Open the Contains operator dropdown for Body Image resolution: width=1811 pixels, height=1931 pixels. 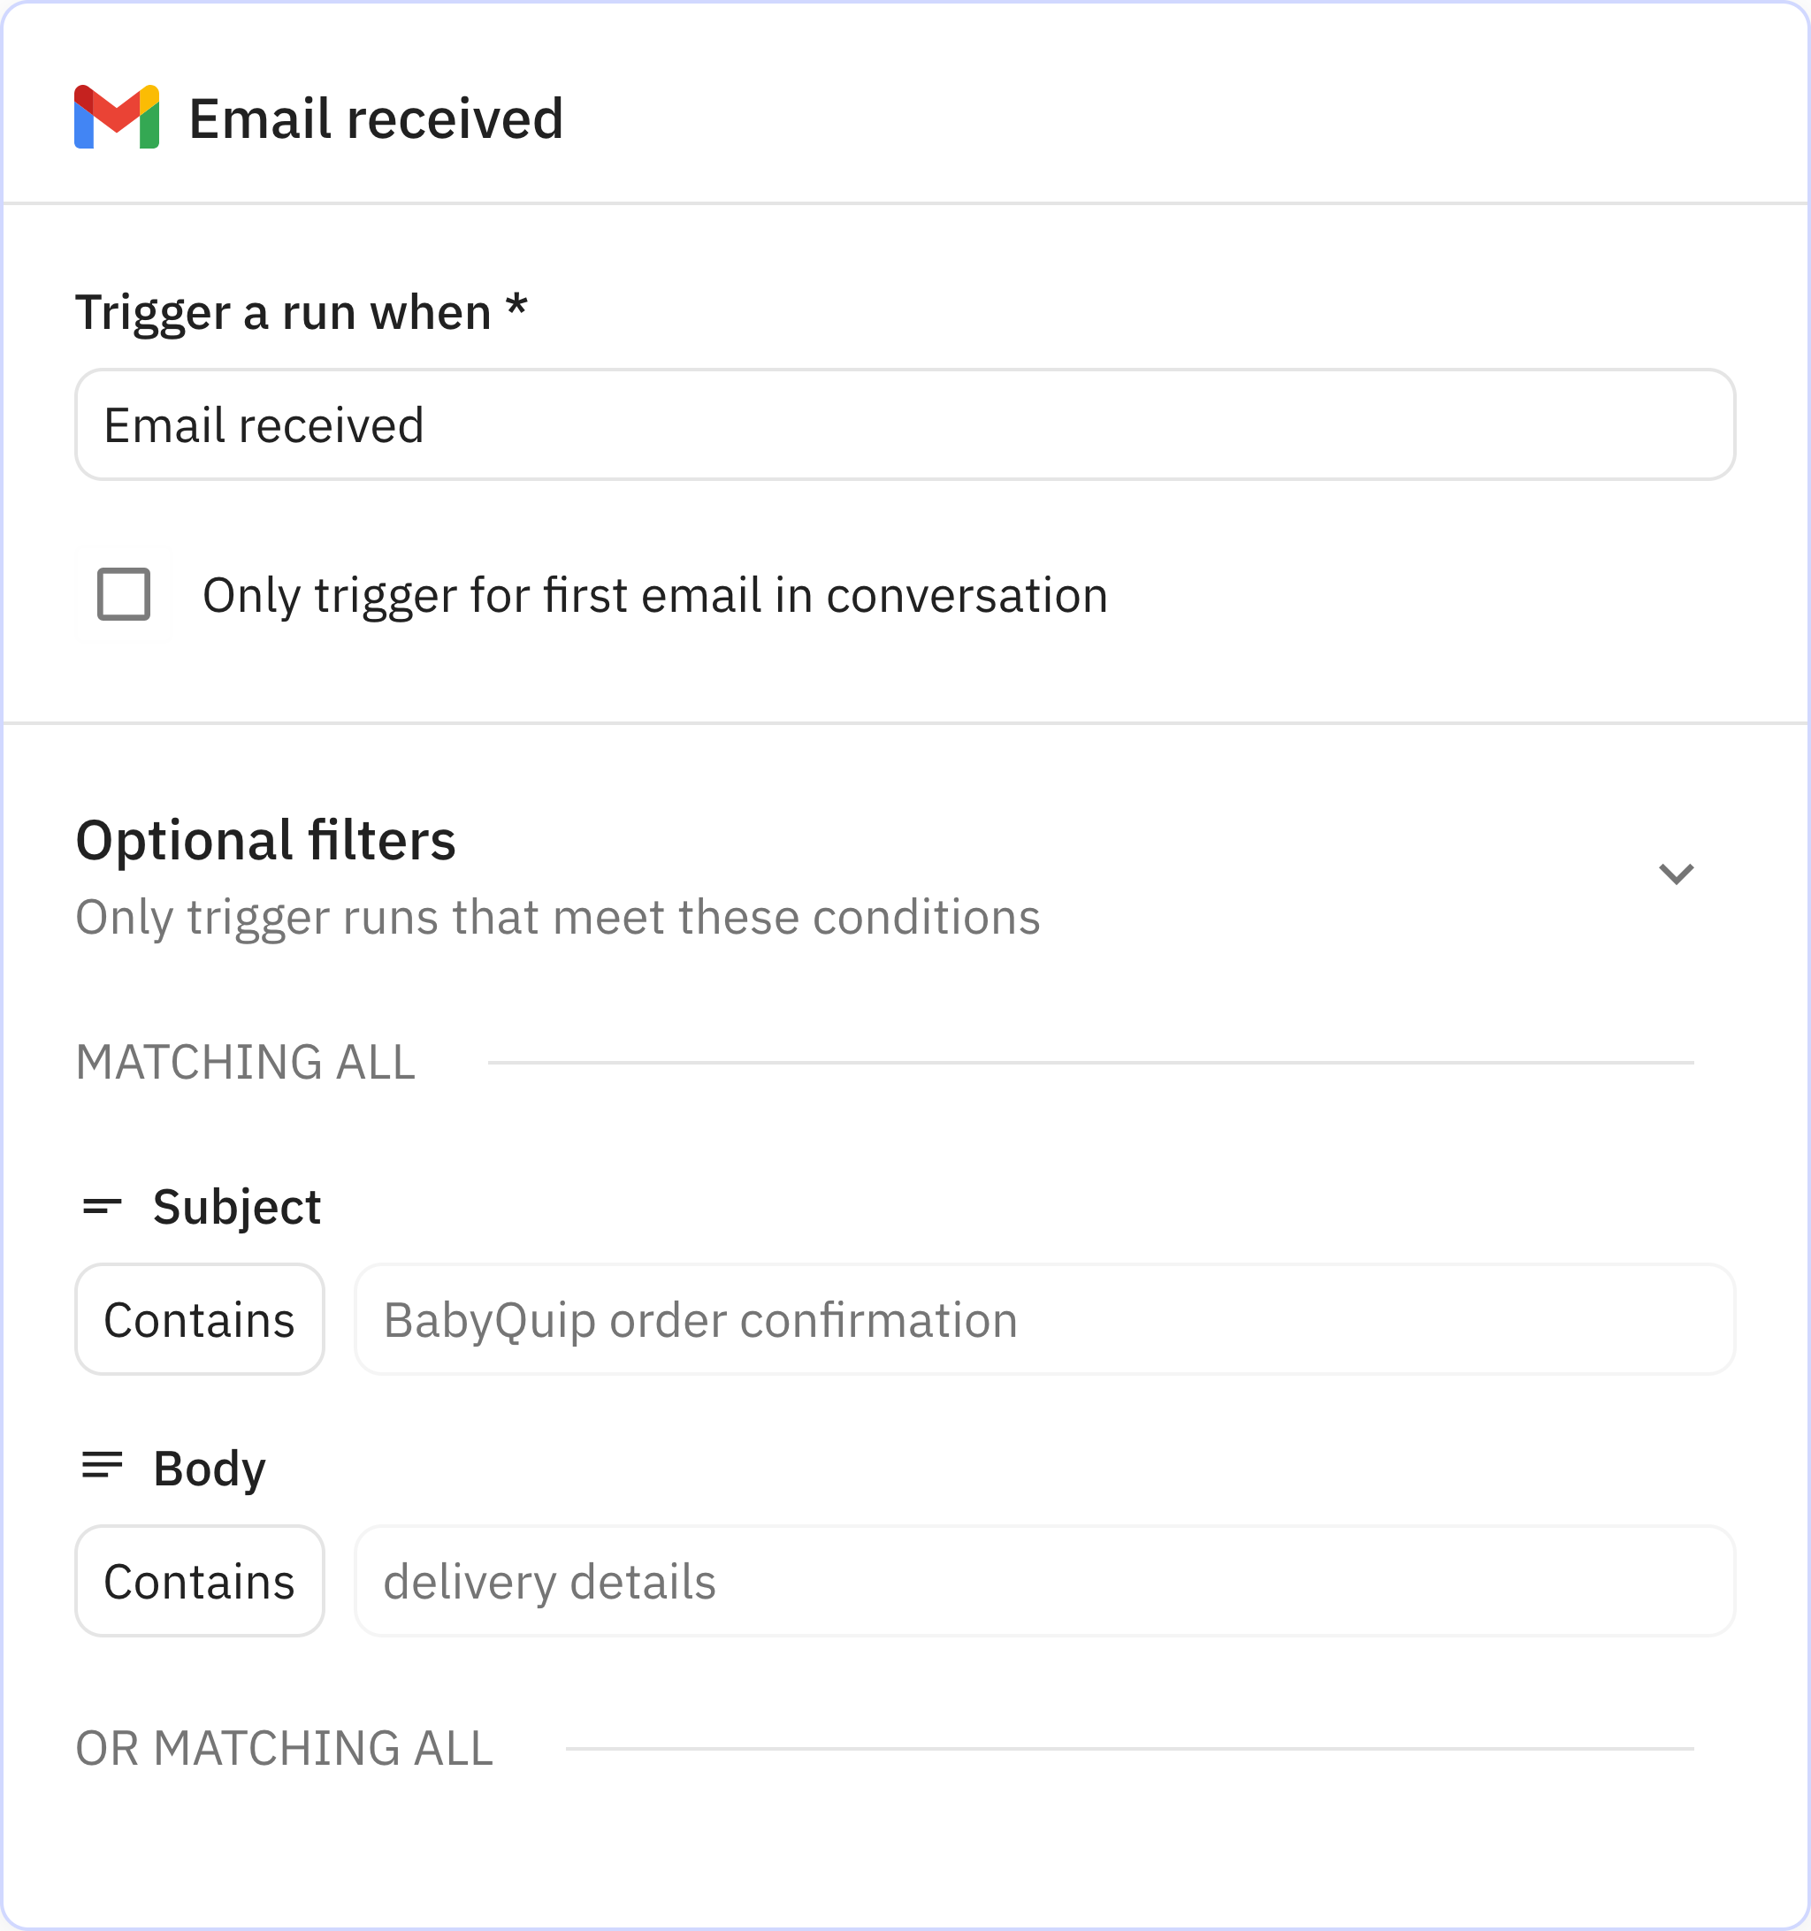(x=199, y=1580)
